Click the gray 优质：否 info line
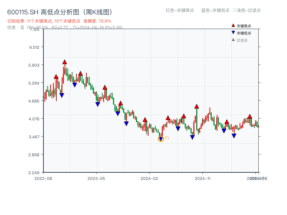This screenshot has width=287, height=215. point(65,28)
